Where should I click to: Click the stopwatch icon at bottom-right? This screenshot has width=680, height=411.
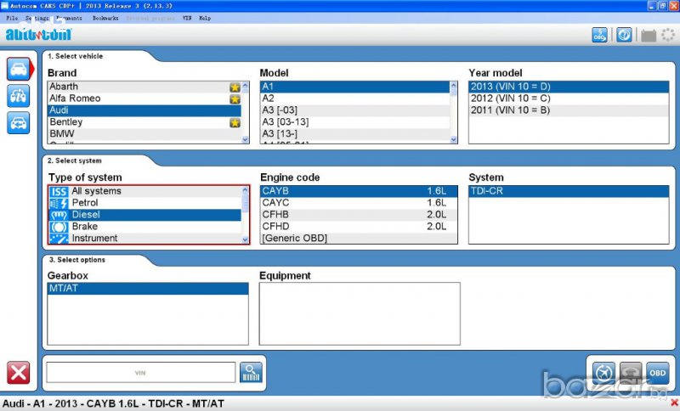point(603,373)
